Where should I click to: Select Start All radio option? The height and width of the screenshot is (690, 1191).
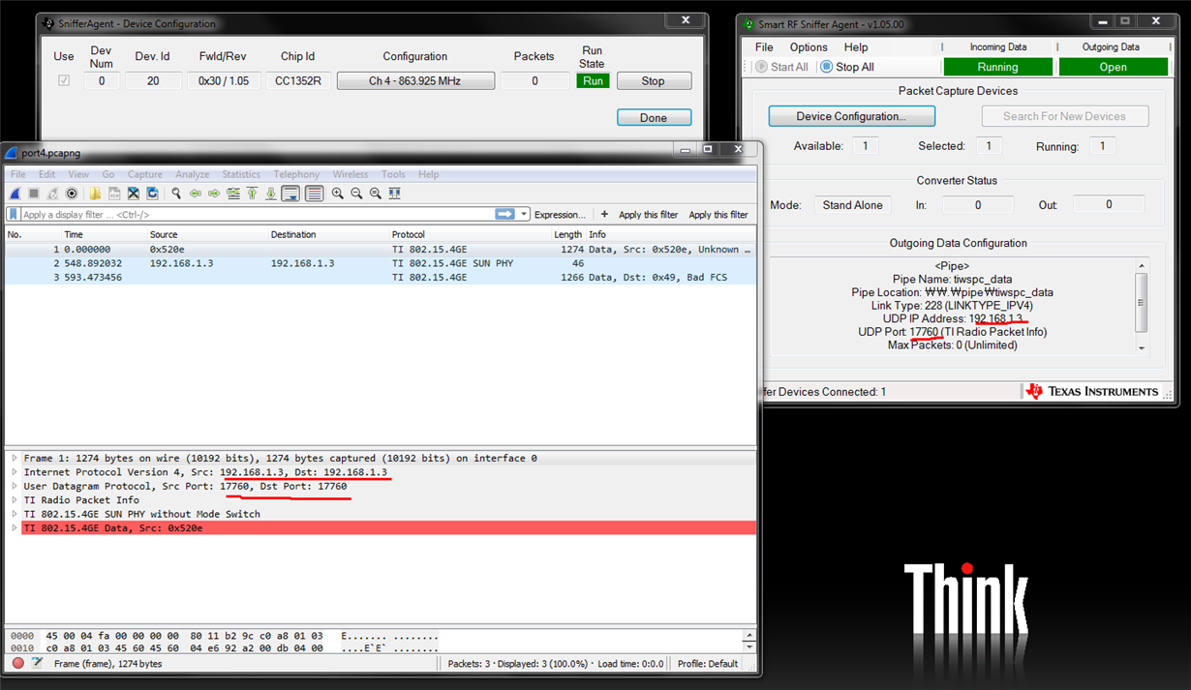tap(781, 67)
